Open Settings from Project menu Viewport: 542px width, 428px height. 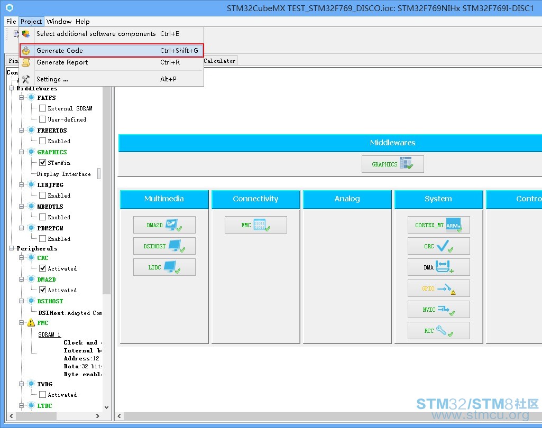point(111,79)
